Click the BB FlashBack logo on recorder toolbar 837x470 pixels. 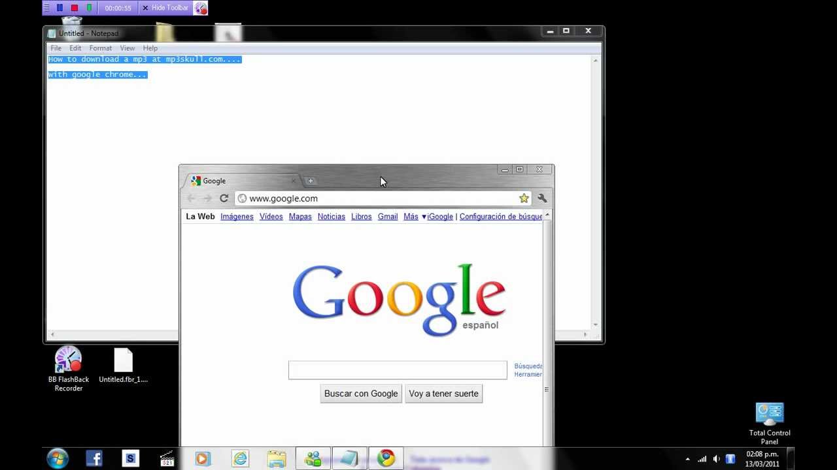pyautogui.click(x=201, y=8)
